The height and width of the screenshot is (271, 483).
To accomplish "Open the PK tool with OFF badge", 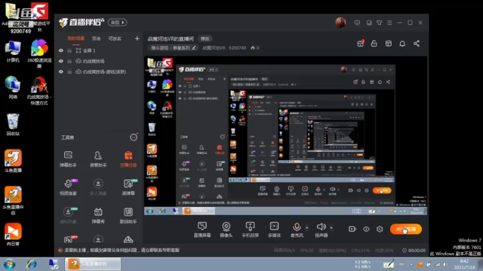I will pyautogui.click(x=69, y=239).
